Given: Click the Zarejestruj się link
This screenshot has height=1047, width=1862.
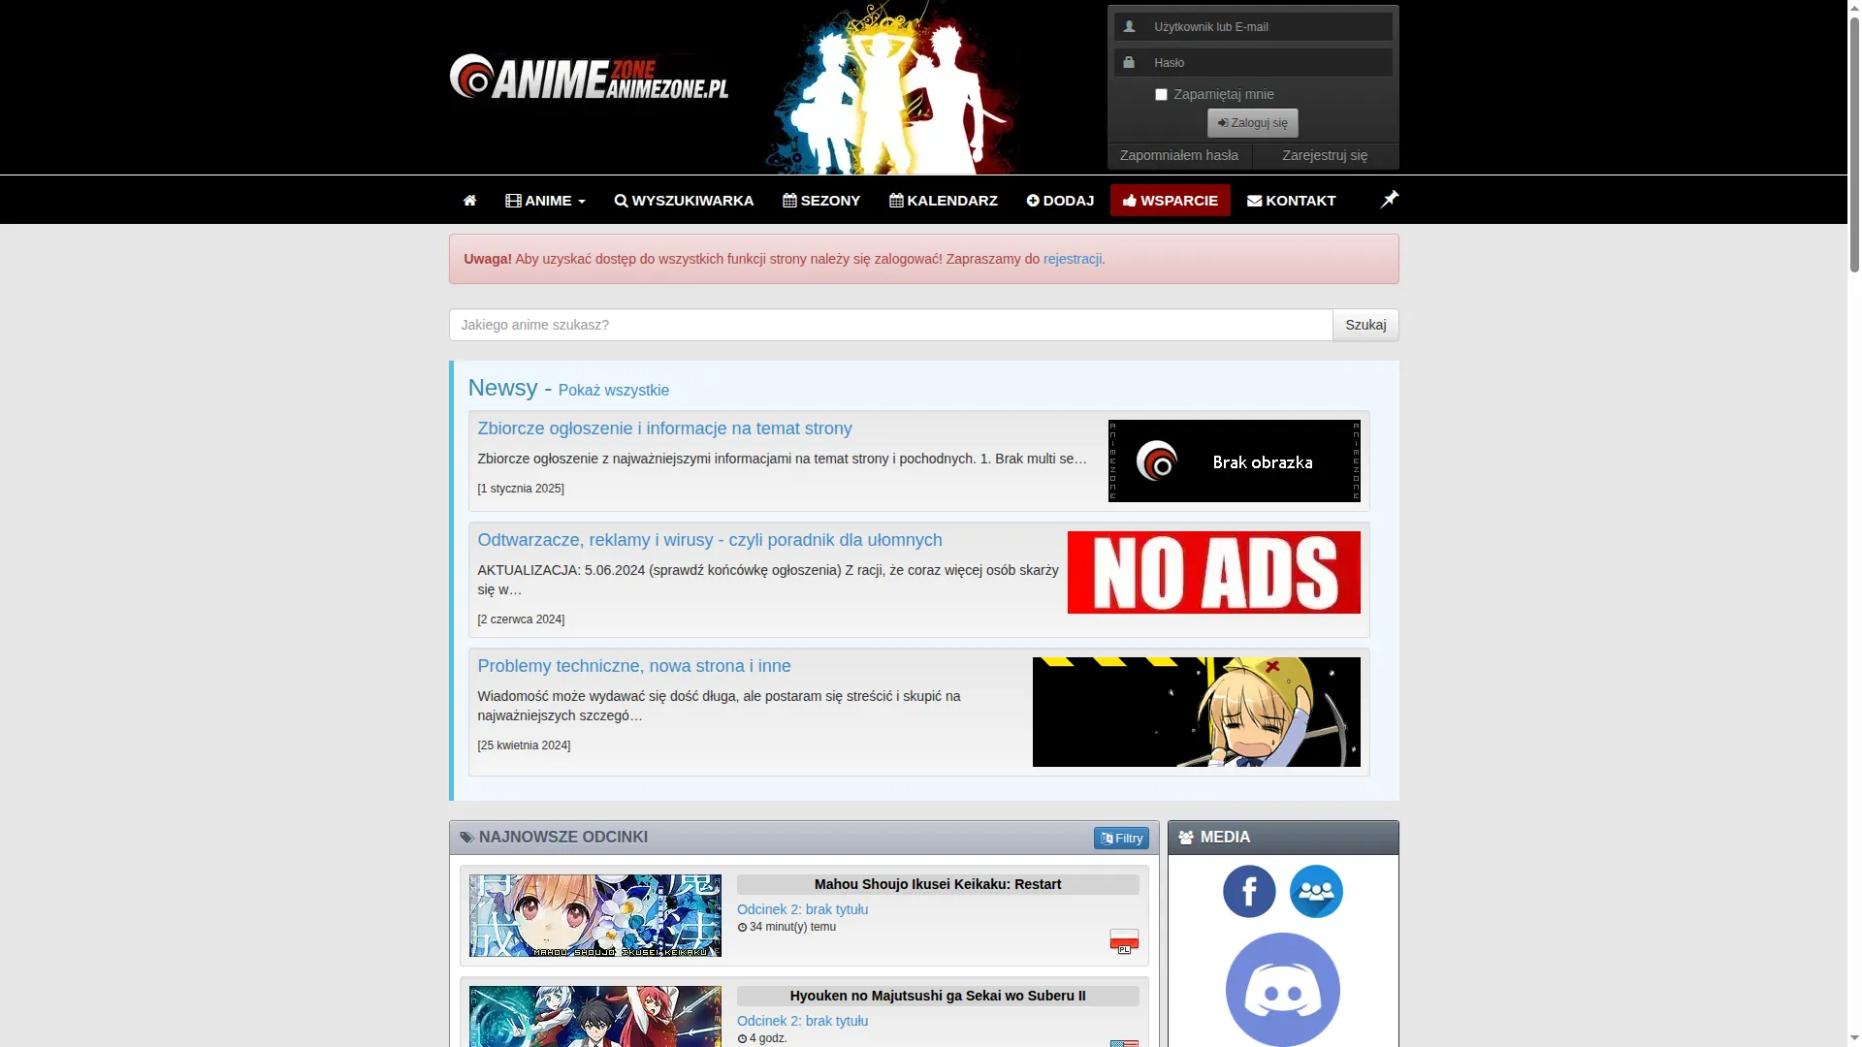Looking at the screenshot, I should [x=1325, y=156].
